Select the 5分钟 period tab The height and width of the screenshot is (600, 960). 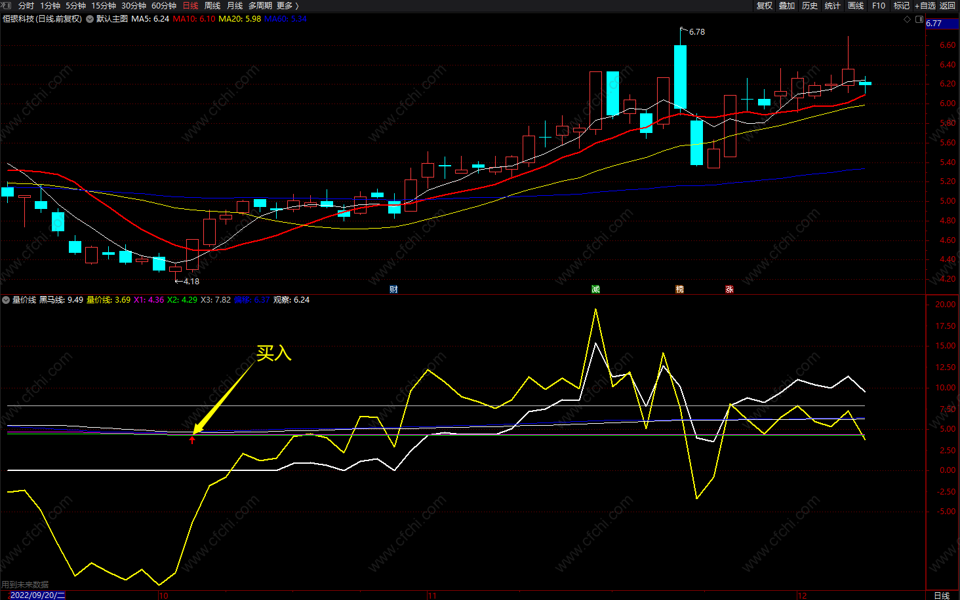[x=75, y=5]
